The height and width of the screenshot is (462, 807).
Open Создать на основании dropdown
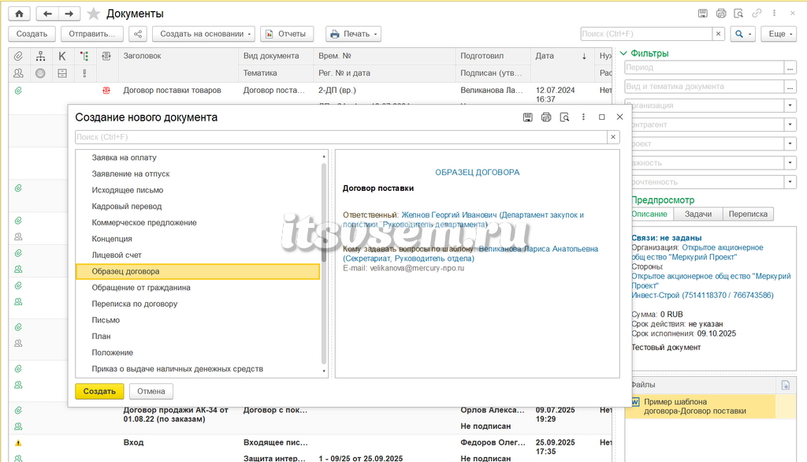[203, 34]
